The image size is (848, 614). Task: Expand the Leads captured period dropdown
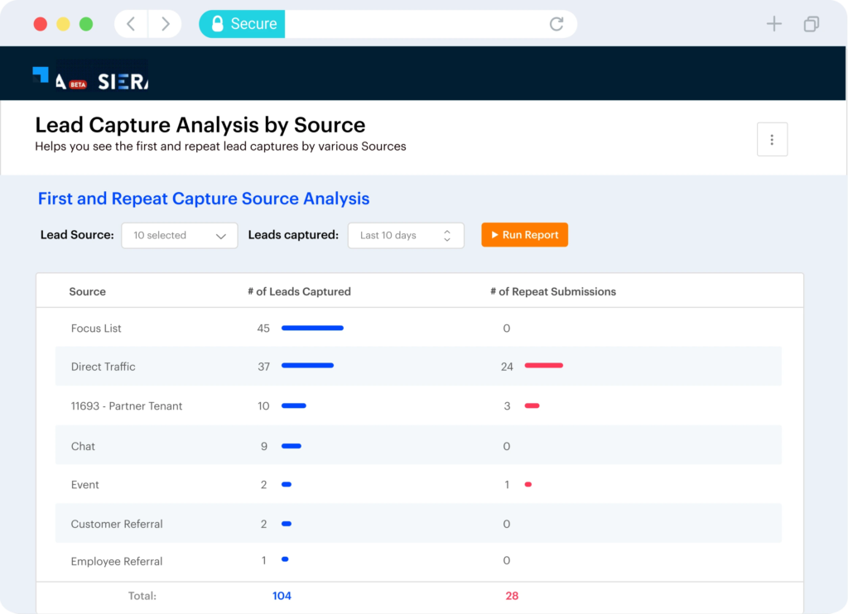(x=406, y=235)
